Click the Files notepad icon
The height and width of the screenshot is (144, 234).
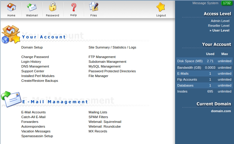93,7
